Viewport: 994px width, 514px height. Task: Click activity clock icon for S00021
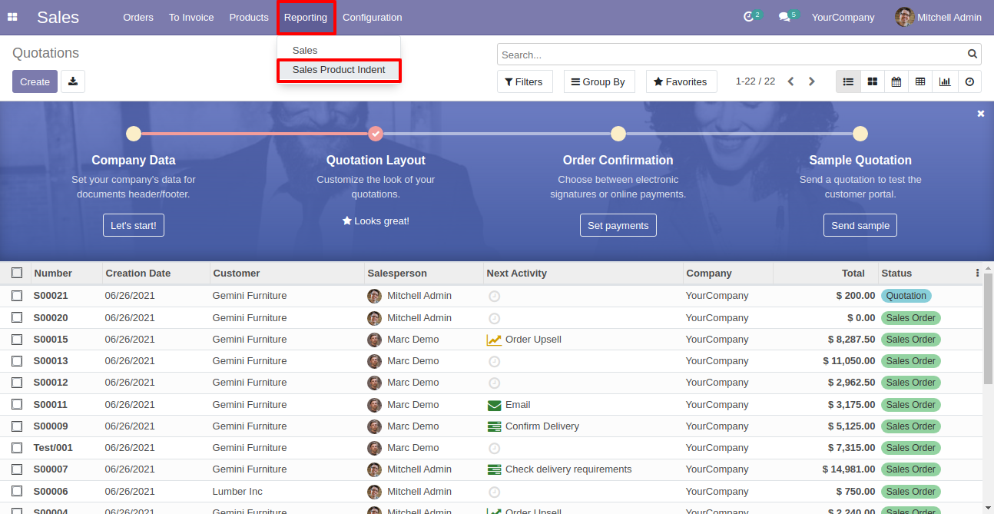495,296
